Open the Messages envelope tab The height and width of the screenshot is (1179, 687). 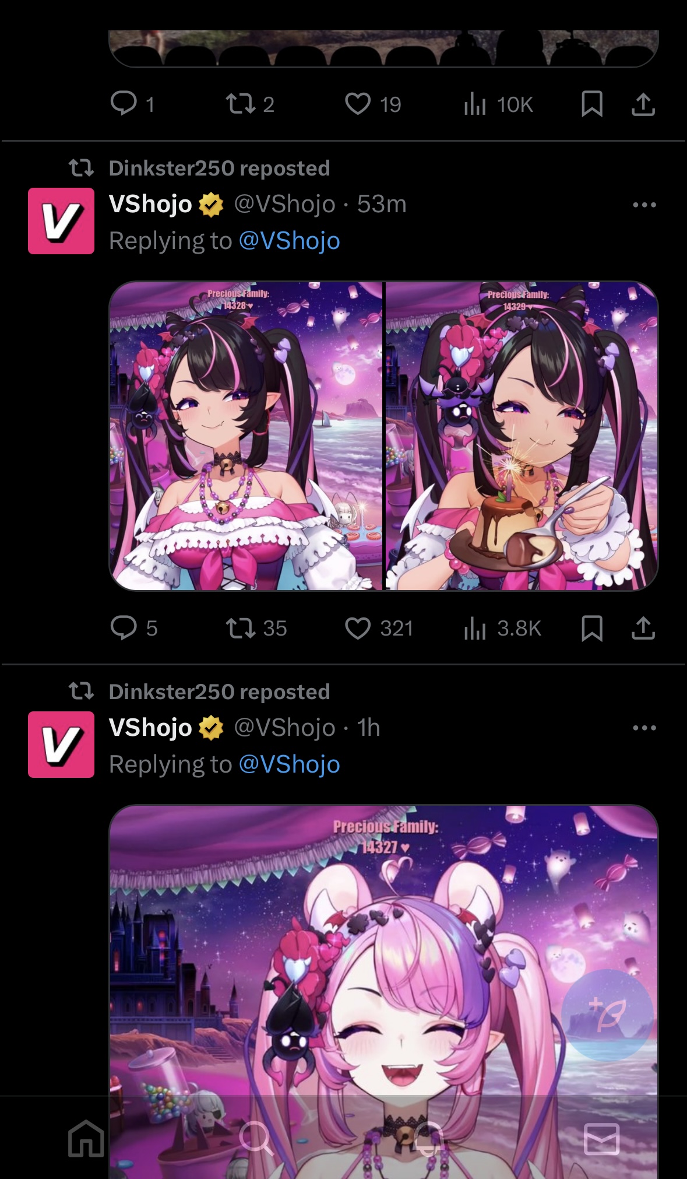[601, 1138]
